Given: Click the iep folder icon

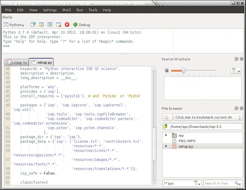Looking at the screenshot, I should click(x=174, y=135).
